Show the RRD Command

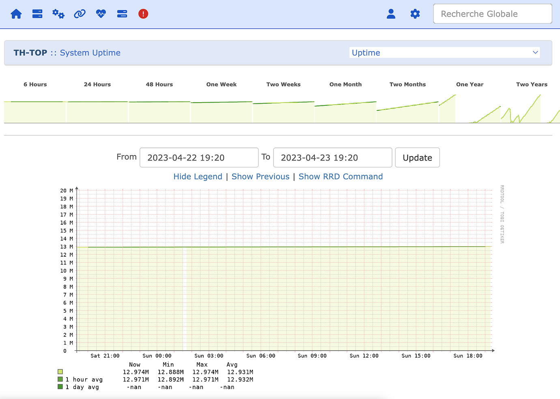click(x=341, y=176)
